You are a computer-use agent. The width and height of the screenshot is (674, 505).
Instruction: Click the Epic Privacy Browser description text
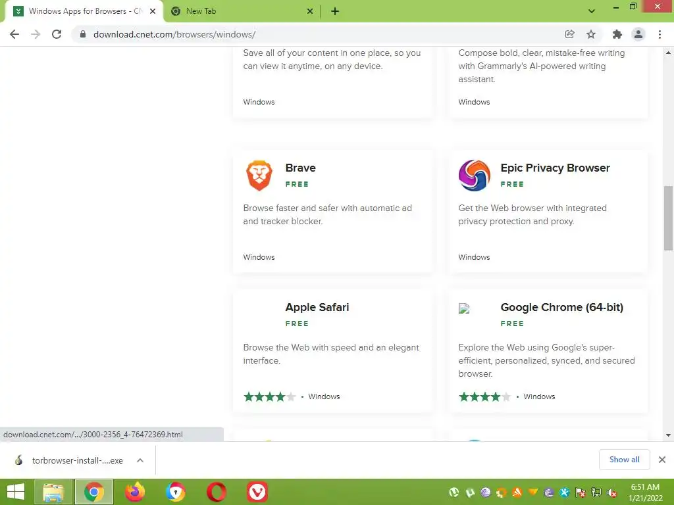[532, 215]
